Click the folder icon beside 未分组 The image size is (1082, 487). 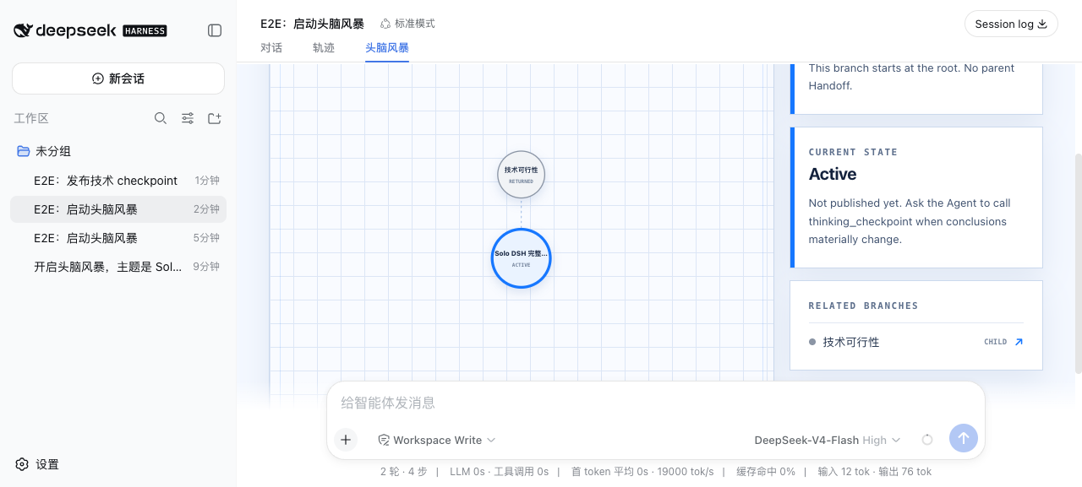(x=24, y=151)
